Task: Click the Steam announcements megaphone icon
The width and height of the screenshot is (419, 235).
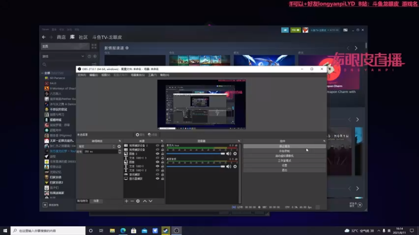Action: coord(285,30)
